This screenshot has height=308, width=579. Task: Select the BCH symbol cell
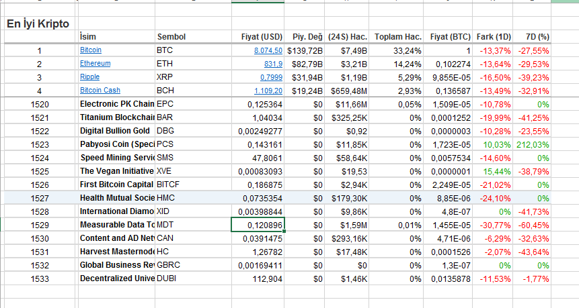[193, 91]
